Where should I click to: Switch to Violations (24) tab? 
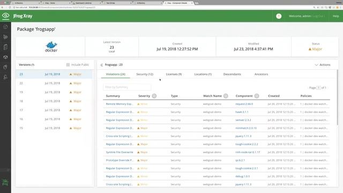pyautogui.click(x=116, y=74)
